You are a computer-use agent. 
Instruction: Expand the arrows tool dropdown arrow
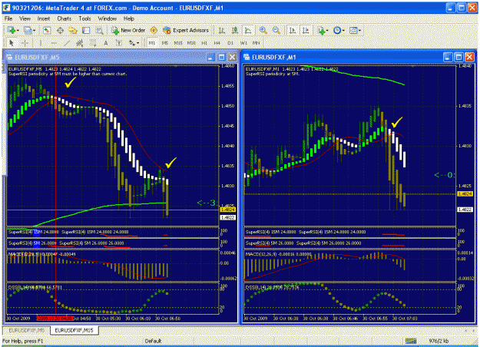tap(137, 43)
